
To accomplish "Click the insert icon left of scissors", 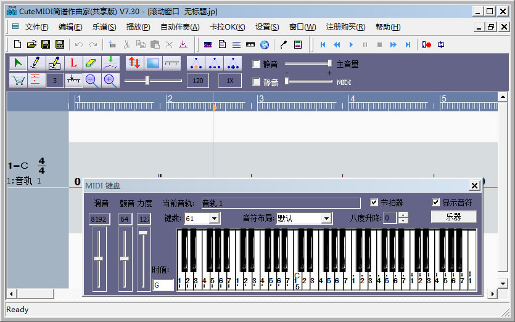I will [112, 44].
